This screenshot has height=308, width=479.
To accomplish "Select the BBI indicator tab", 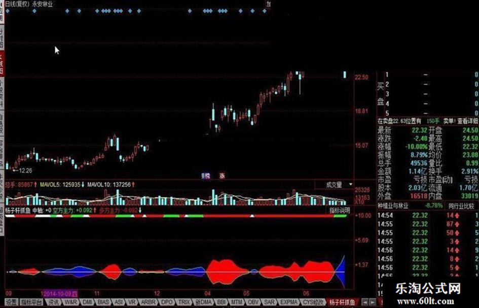I will (x=221, y=302).
